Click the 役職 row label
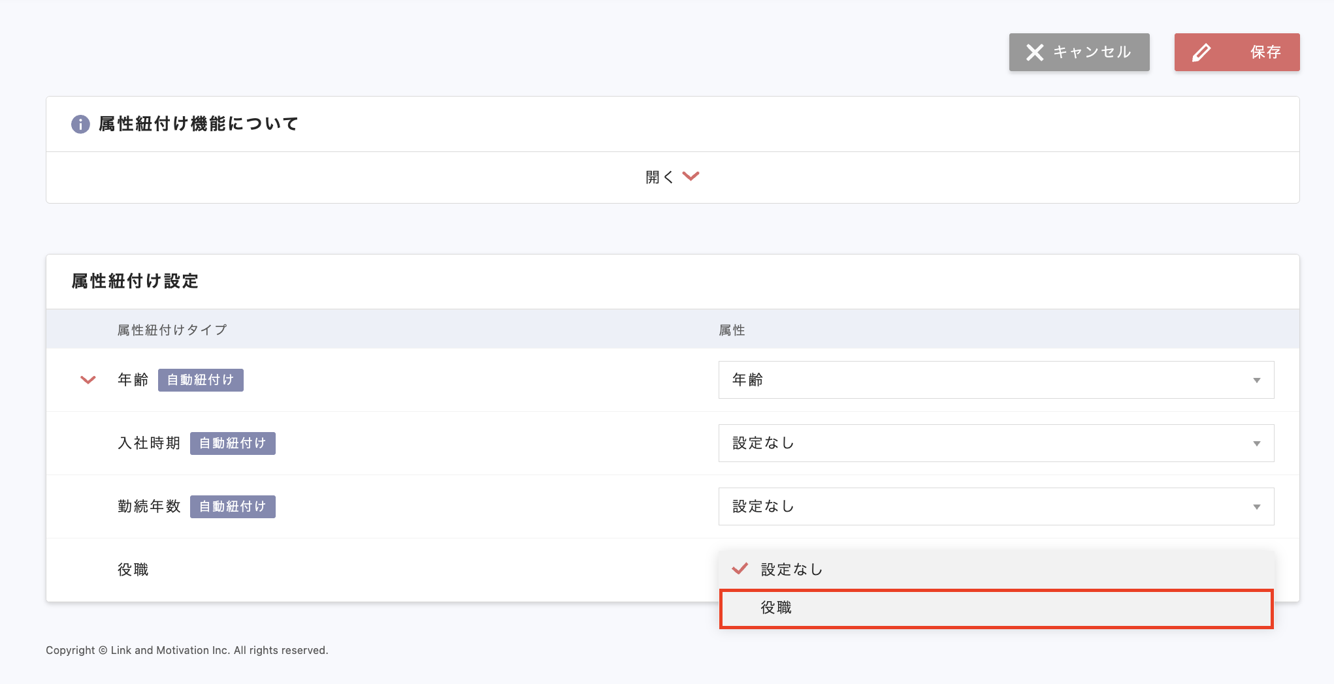This screenshot has height=684, width=1334. [x=133, y=570]
